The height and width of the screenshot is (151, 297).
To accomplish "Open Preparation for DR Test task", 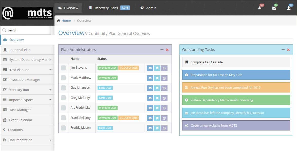I will 236,75.
